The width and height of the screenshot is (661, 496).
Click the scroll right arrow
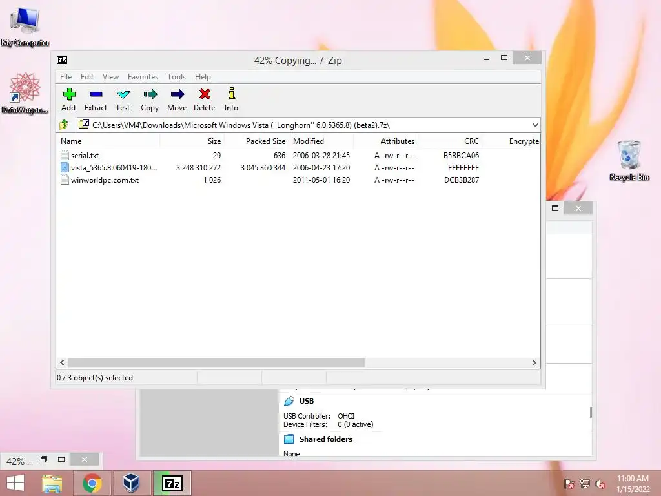pos(534,362)
